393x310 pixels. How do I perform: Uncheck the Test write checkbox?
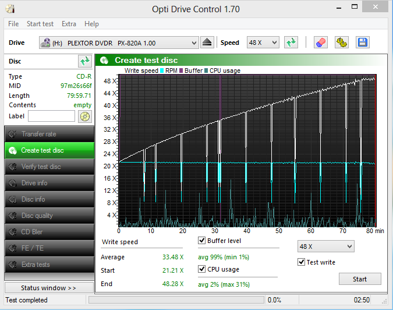(301, 262)
